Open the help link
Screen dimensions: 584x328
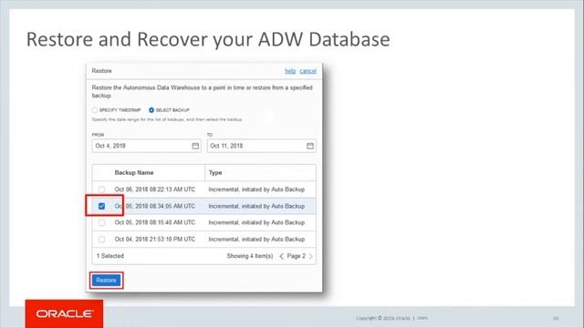pyautogui.click(x=290, y=71)
